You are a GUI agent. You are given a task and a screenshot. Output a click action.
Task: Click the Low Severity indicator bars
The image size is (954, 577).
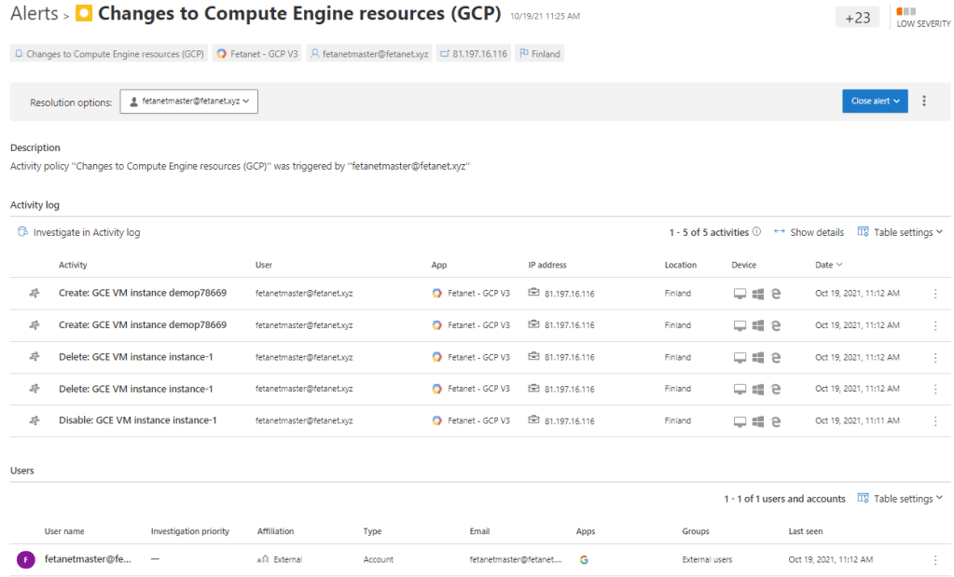coord(905,12)
